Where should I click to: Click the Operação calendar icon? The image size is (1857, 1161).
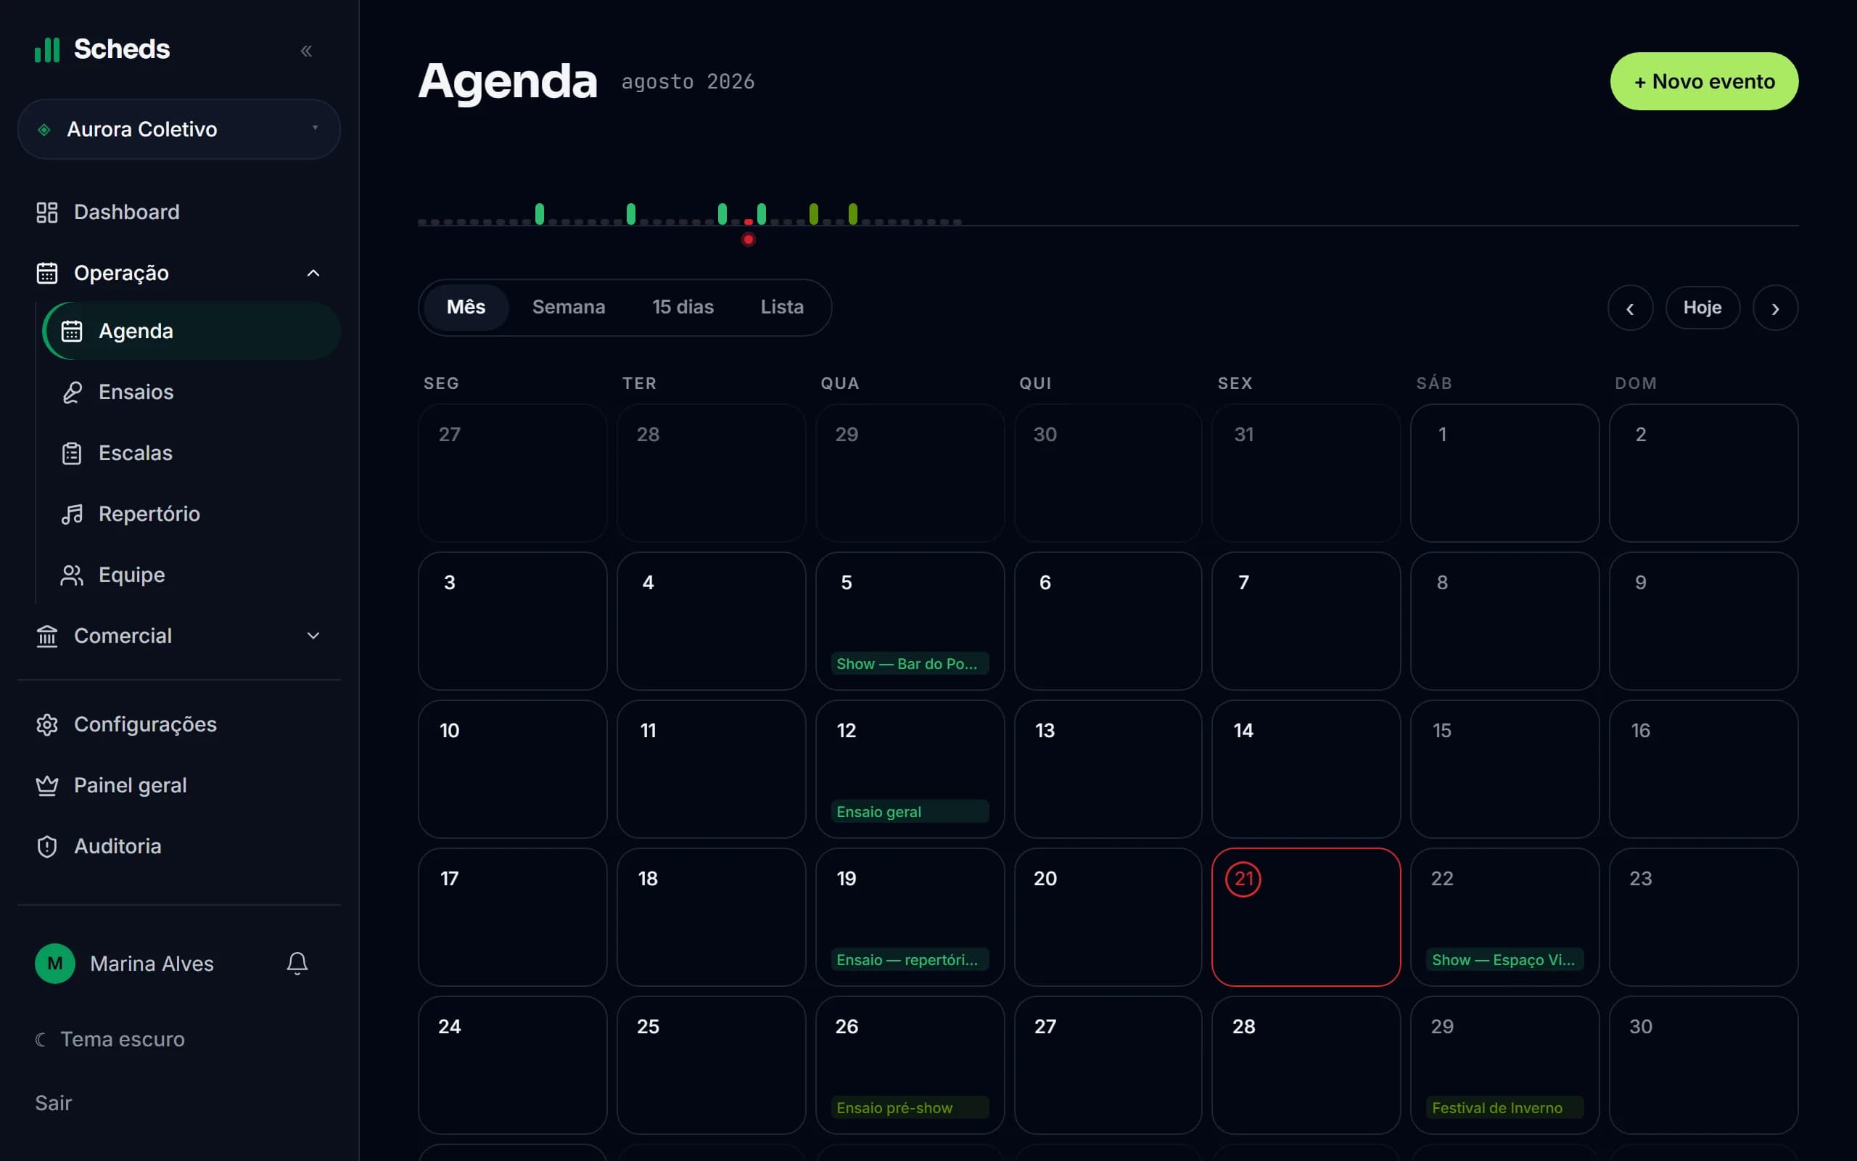click(47, 274)
